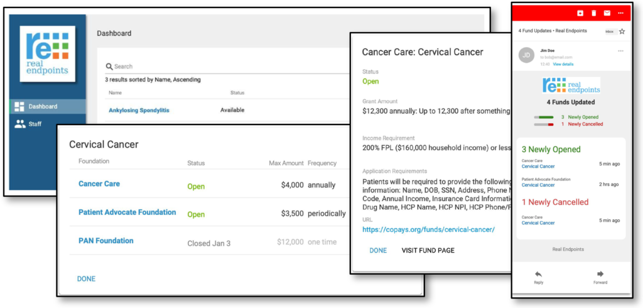Click into the Dashboard Search field

227,67
